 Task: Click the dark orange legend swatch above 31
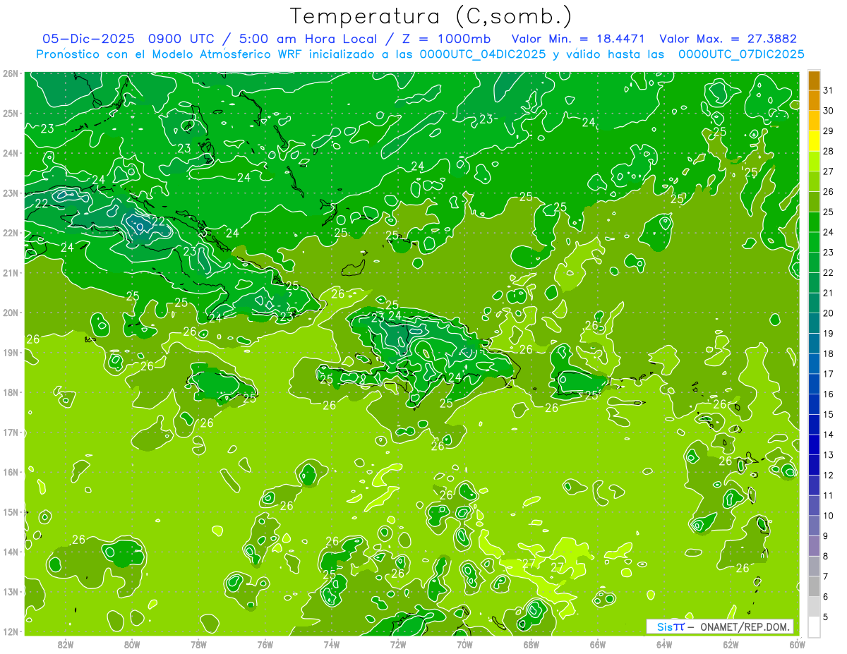tap(814, 80)
